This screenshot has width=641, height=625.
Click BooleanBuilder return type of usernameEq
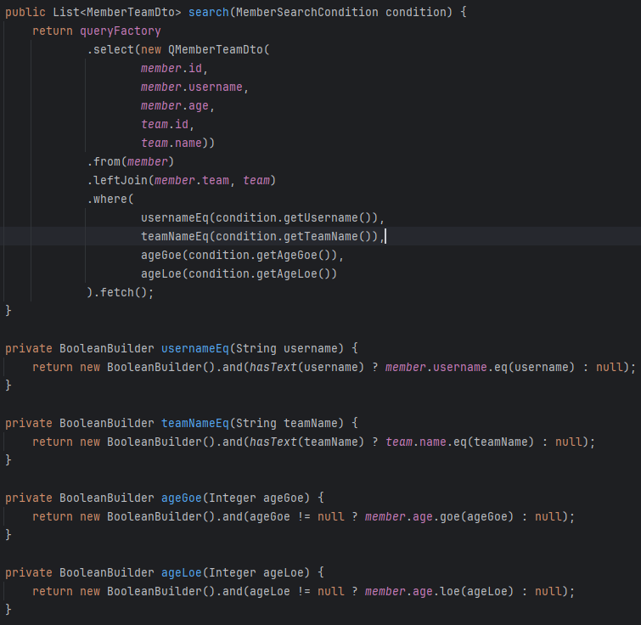point(107,349)
